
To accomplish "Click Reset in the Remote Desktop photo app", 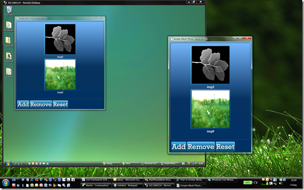I will (60, 104).
